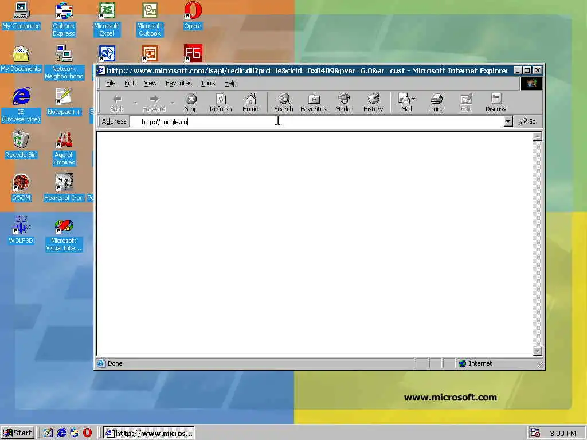Show browsing History pane

point(373,103)
